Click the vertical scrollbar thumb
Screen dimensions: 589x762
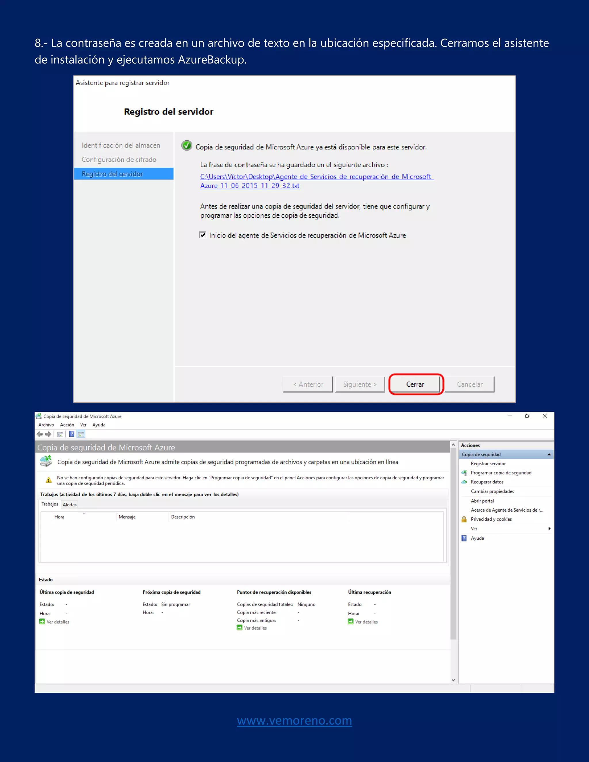(x=453, y=543)
